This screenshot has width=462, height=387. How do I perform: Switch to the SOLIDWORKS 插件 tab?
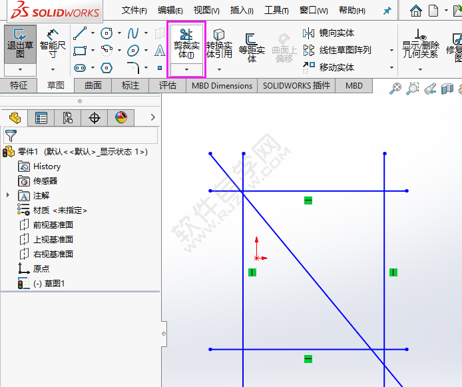(296, 86)
